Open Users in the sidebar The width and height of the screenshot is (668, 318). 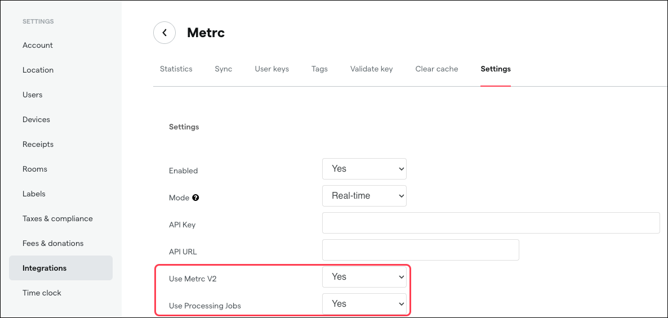[32, 95]
